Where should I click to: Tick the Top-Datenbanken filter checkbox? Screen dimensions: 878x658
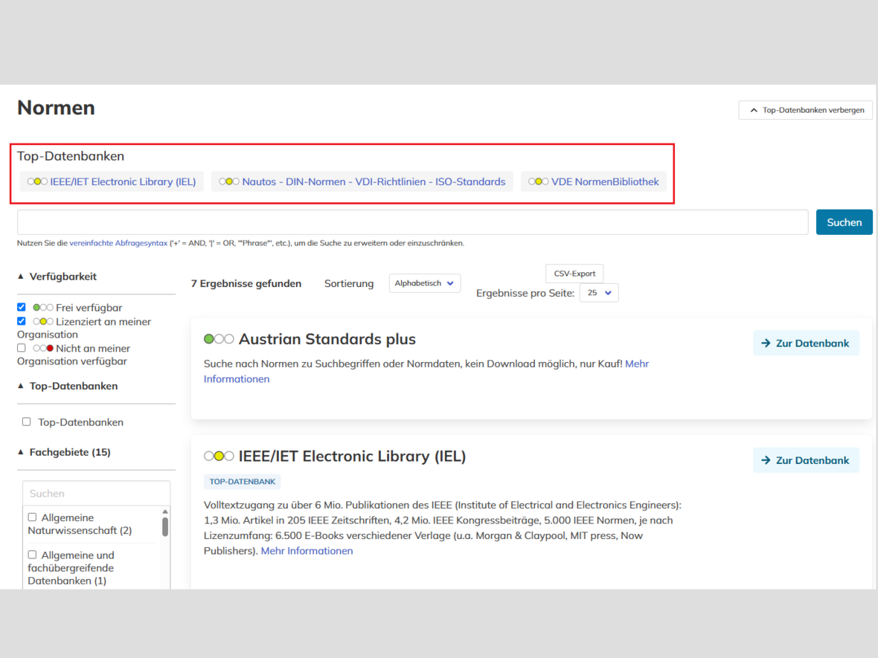[26, 422]
